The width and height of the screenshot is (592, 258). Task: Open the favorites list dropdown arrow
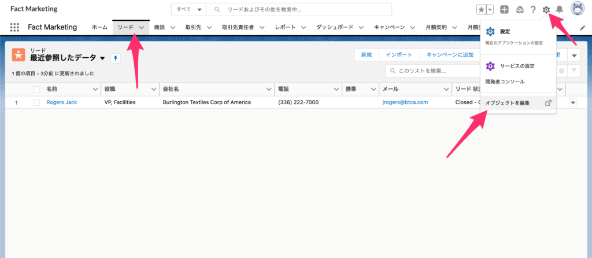(490, 9)
